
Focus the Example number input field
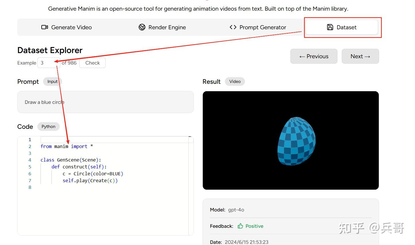pos(49,63)
